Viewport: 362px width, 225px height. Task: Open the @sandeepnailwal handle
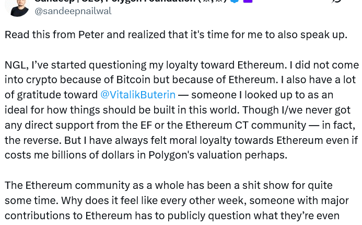click(73, 11)
